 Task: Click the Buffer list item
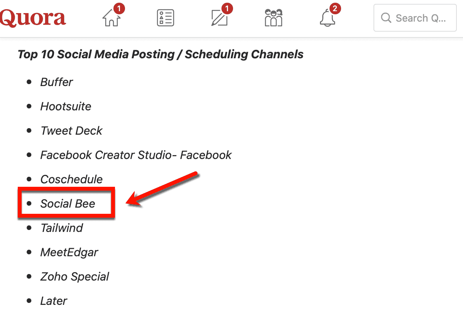tap(56, 82)
